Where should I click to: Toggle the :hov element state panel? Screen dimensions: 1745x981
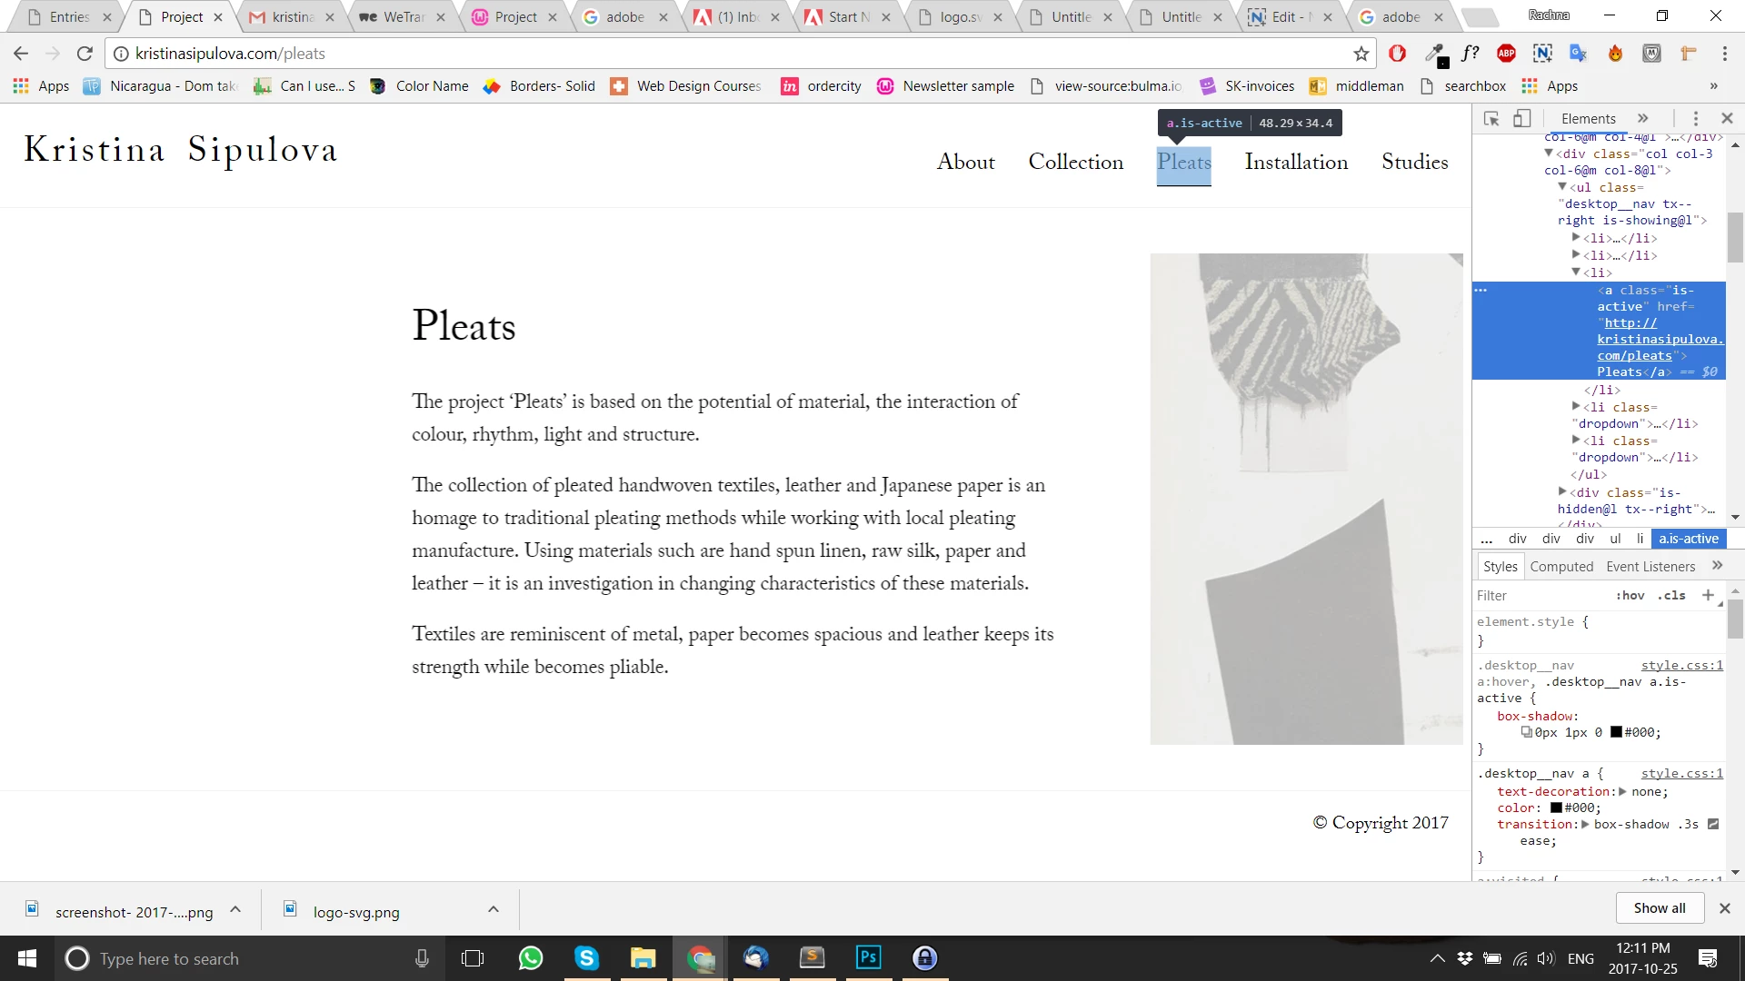[x=1630, y=595]
